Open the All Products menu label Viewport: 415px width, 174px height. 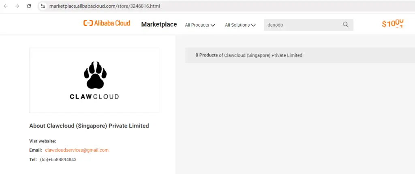click(197, 25)
